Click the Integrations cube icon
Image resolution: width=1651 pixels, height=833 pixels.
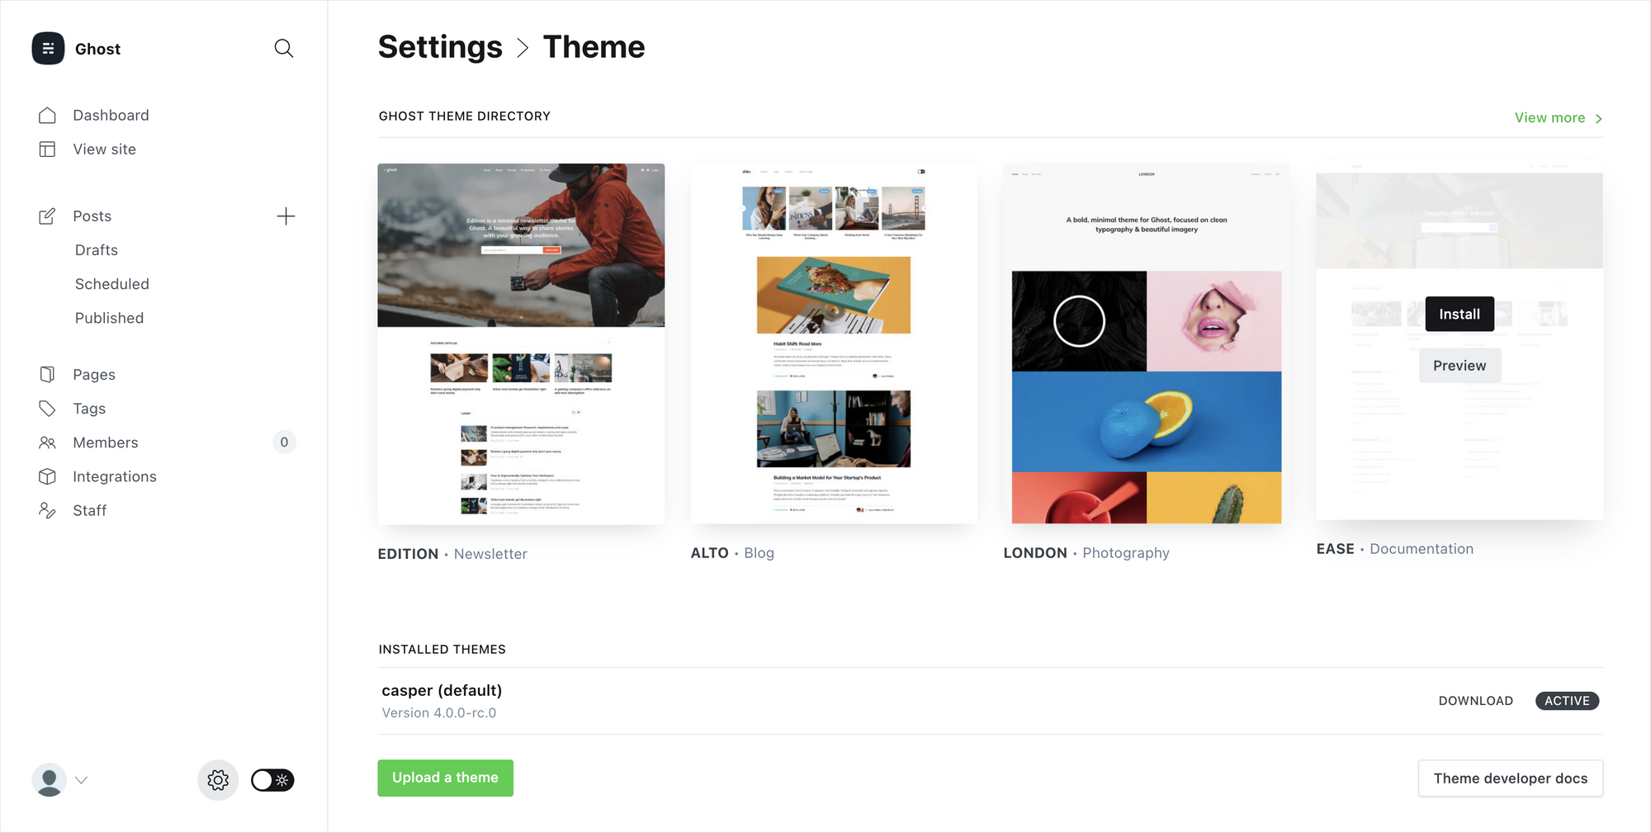click(47, 476)
